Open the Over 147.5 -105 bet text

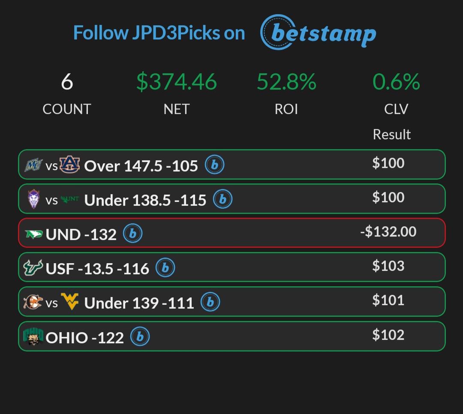click(x=141, y=166)
